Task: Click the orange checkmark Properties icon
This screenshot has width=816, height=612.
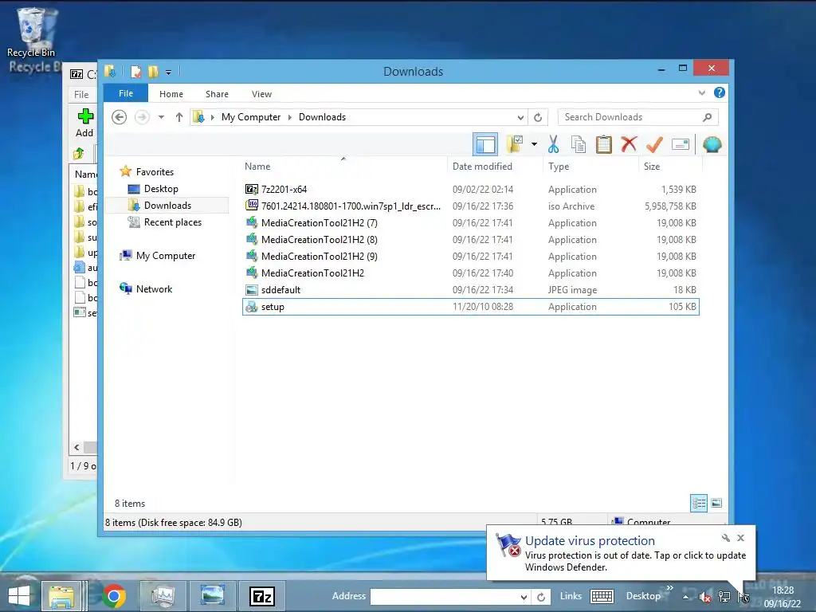Action: click(654, 144)
